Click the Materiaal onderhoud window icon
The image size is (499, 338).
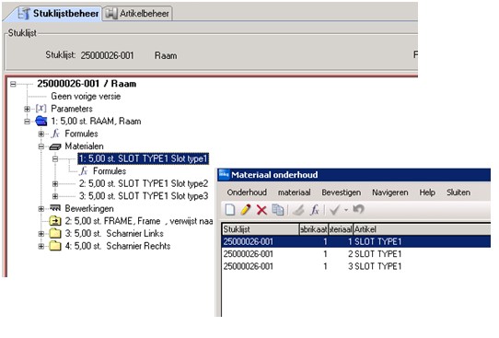click(225, 174)
